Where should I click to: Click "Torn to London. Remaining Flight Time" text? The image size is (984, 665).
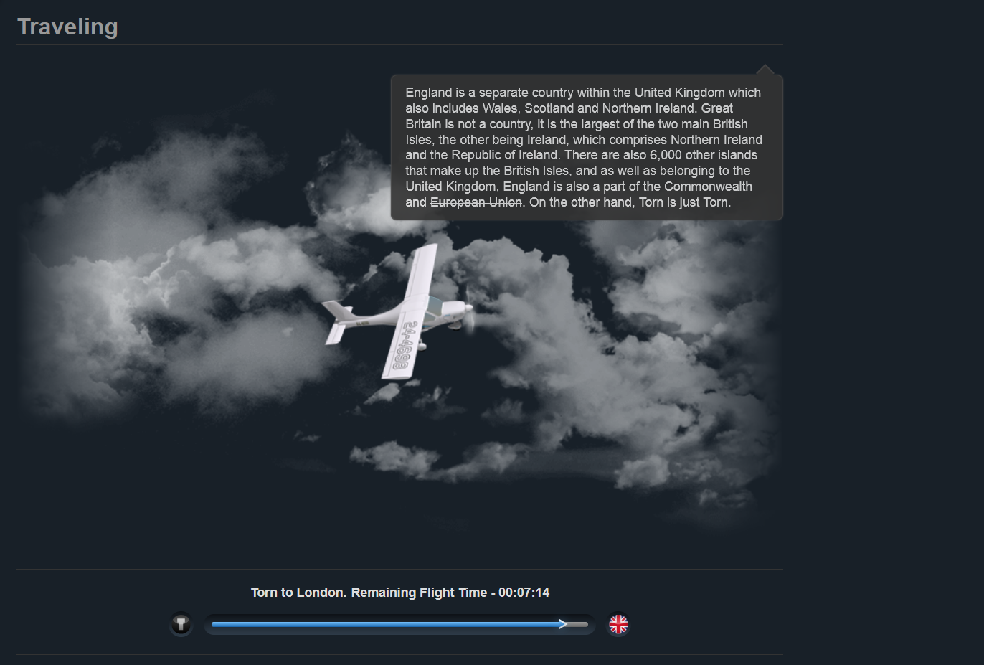pyautogui.click(x=369, y=593)
